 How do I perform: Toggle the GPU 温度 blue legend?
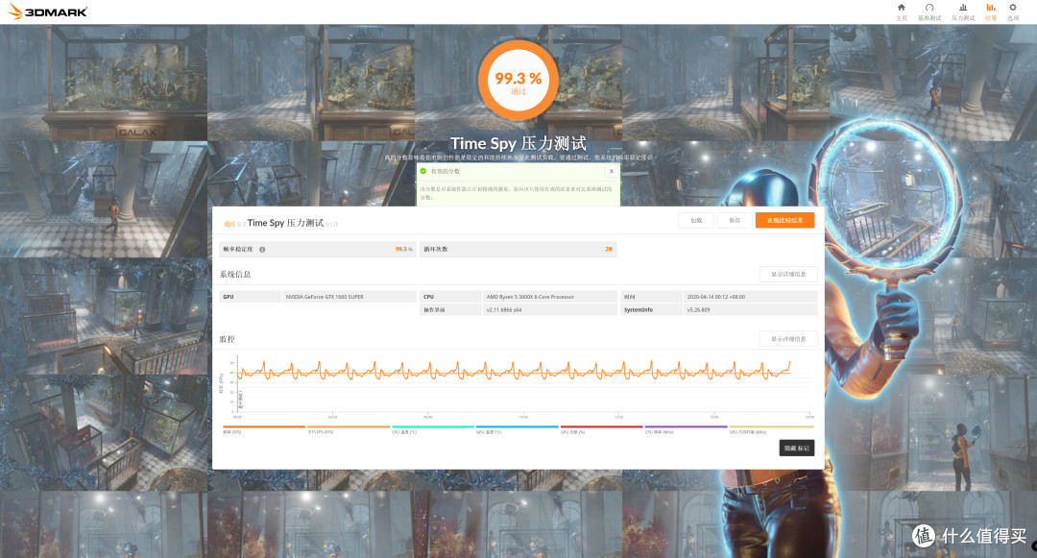(518, 429)
